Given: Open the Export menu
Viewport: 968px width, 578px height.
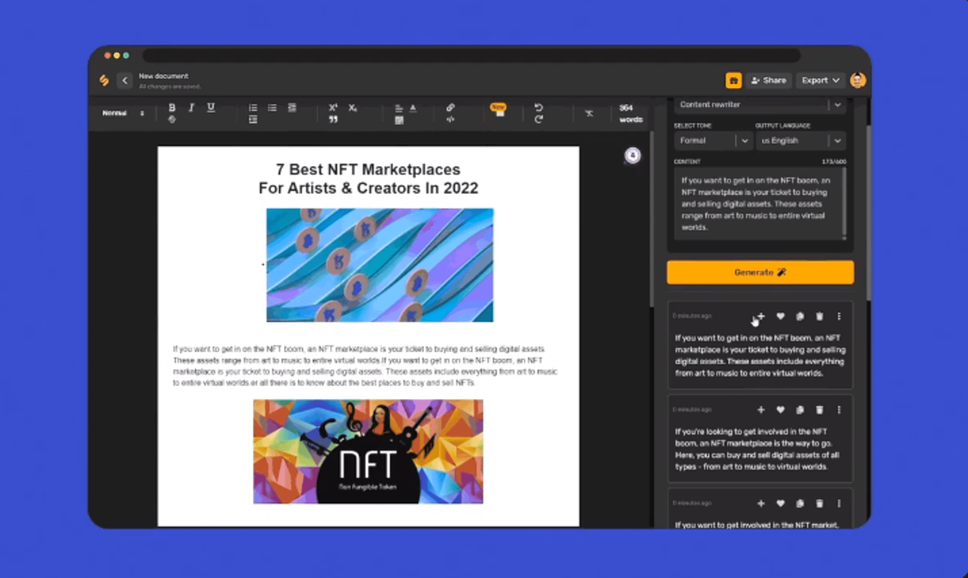Looking at the screenshot, I should click(821, 80).
